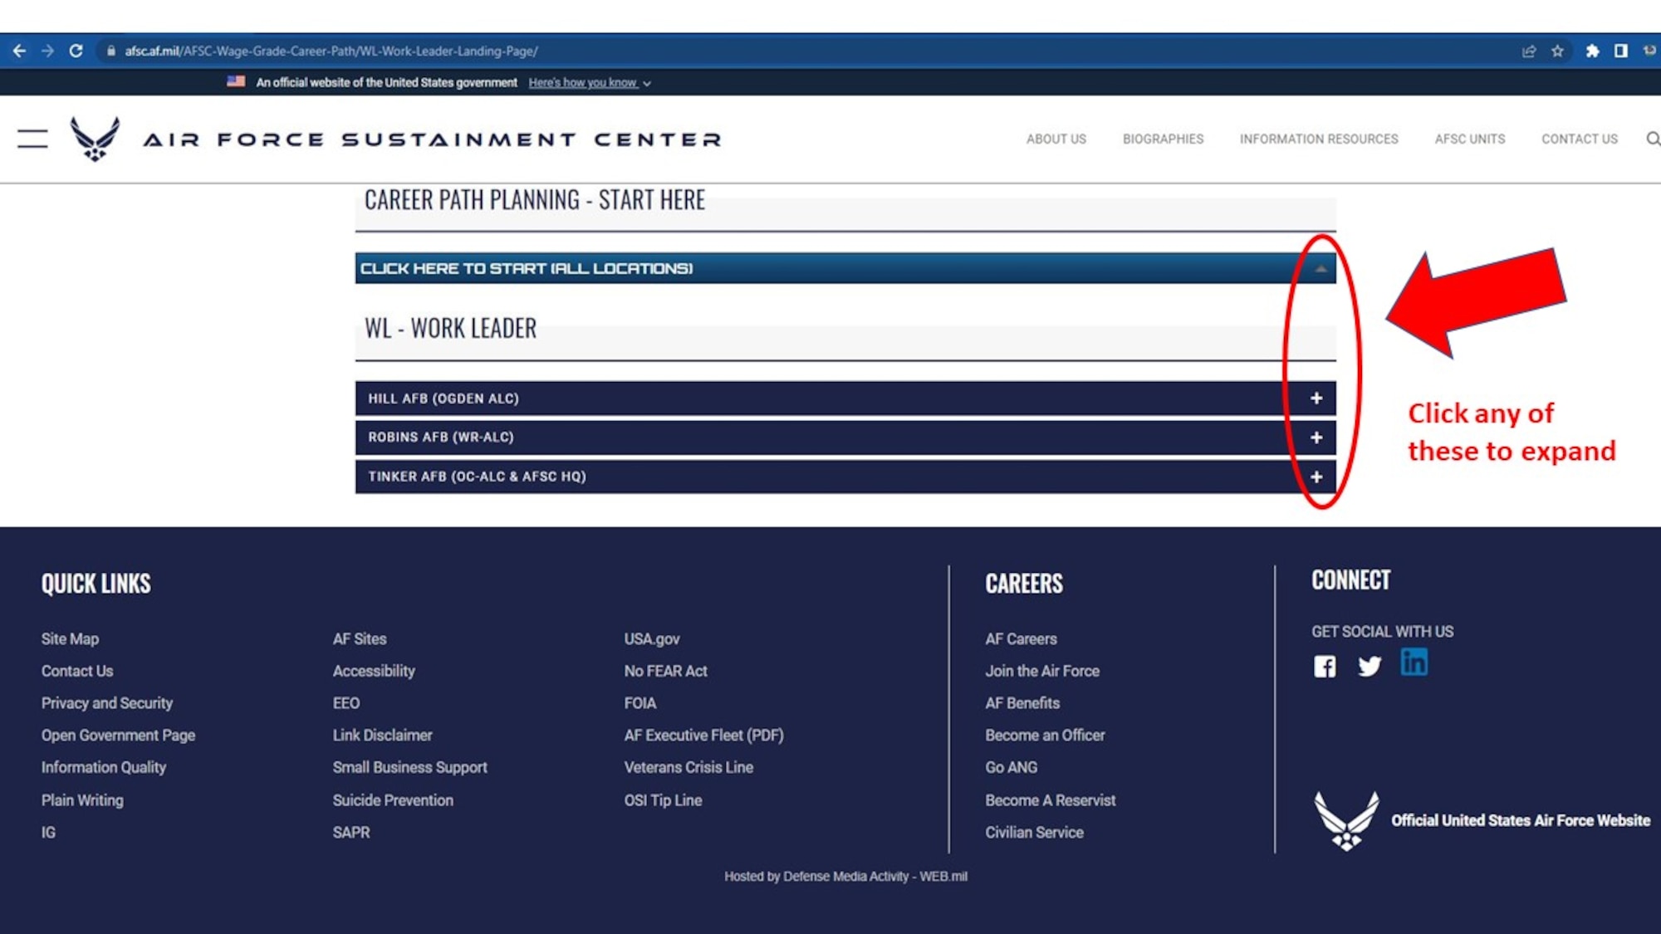Click Air Force Sustainment Center title
The height and width of the screenshot is (934, 1661).
click(x=432, y=139)
